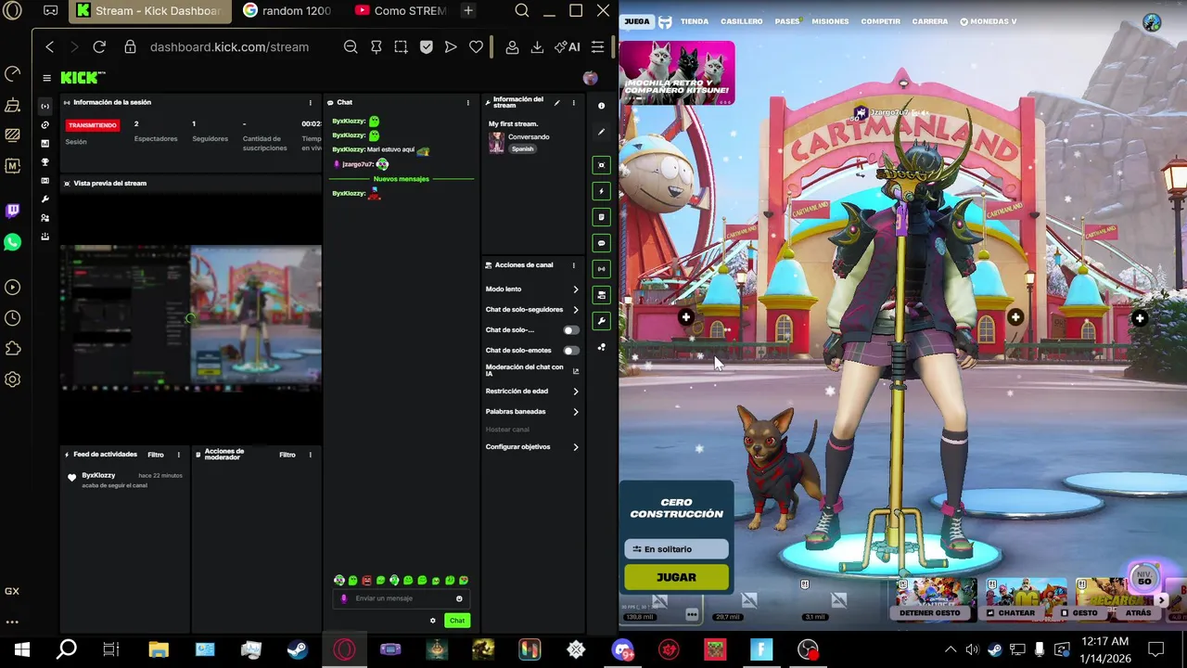1187x668 pixels.
Task: Open the trophy icon in Kick sidebar
Action: (45, 162)
